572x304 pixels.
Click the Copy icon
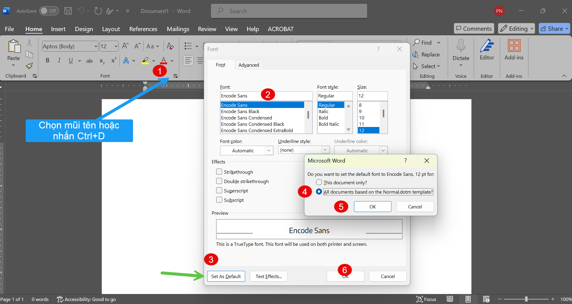[x=29, y=54]
